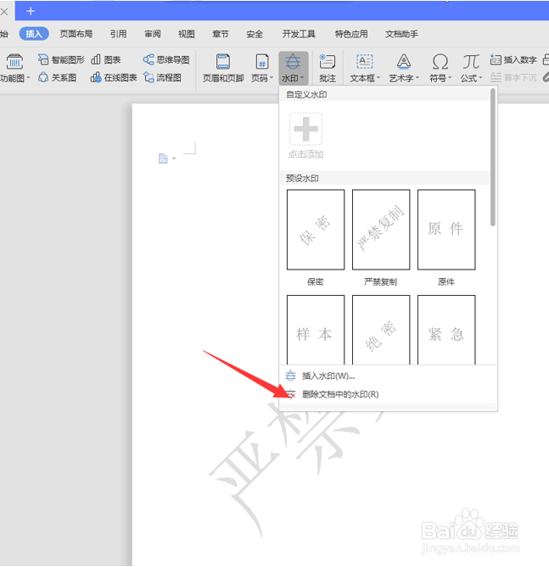Open the 开发工具 tab

299,34
